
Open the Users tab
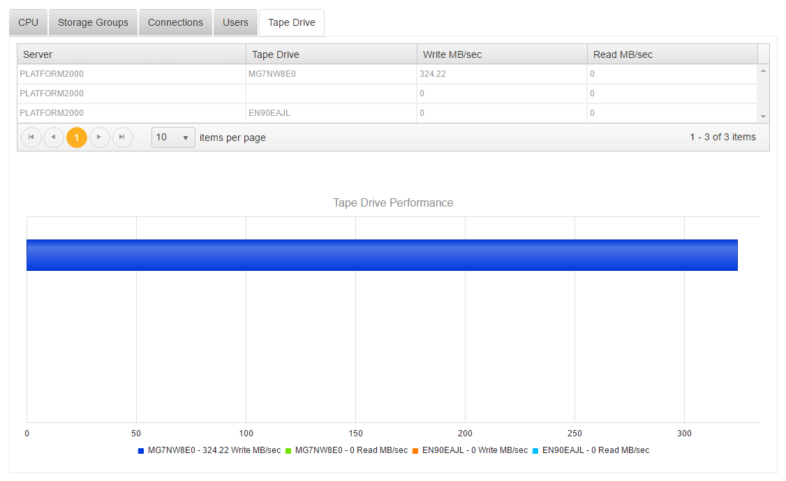[236, 22]
